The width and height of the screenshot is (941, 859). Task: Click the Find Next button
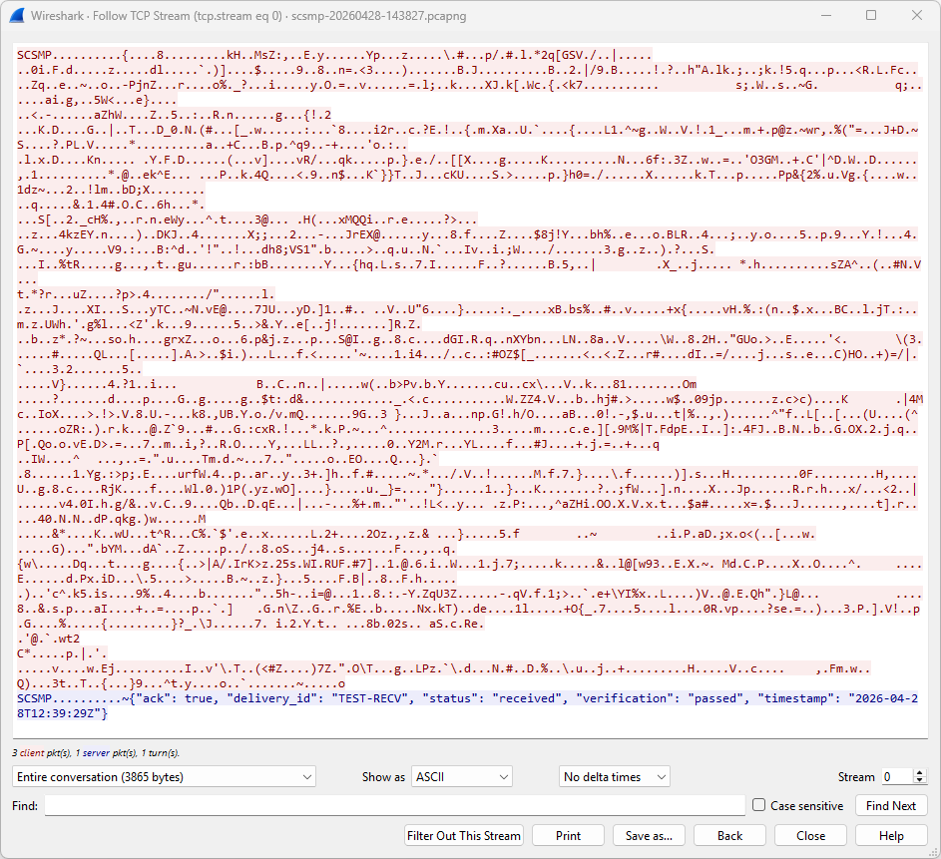coord(890,805)
